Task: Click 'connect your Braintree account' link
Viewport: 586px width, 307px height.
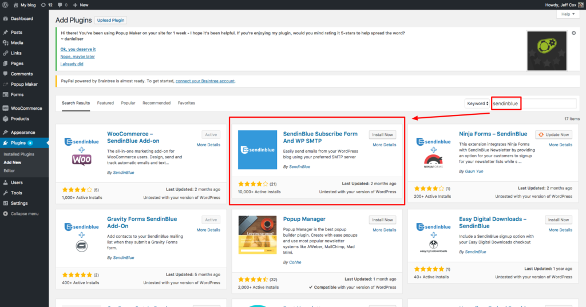Action: point(205,81)
